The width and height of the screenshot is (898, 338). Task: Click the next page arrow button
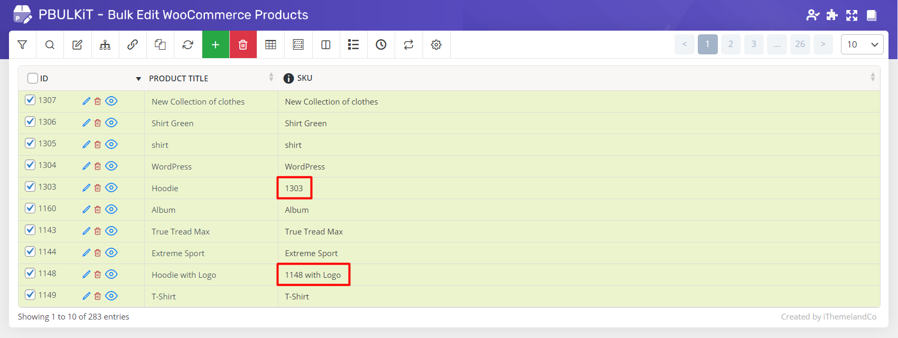(823, 44)
